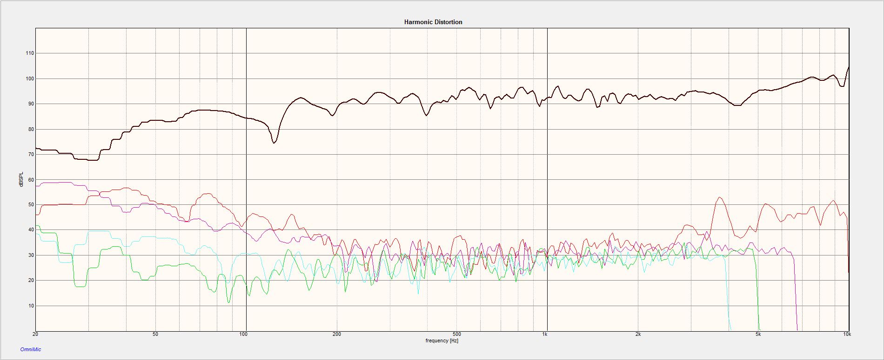The height and width of the screenshot is (360, 884).
Task: Click the 70 value on the dBSPL axis
Action: pos(31,154)
